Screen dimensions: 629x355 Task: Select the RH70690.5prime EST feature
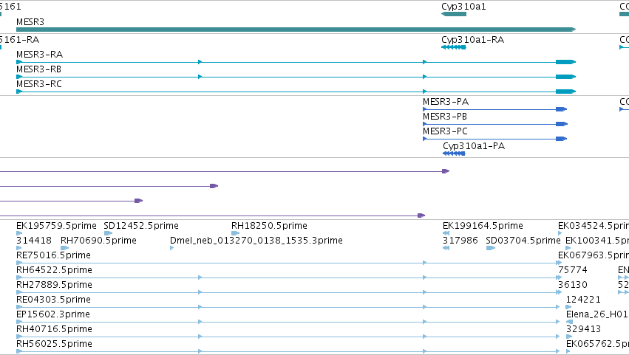click(x=64, y=248)
